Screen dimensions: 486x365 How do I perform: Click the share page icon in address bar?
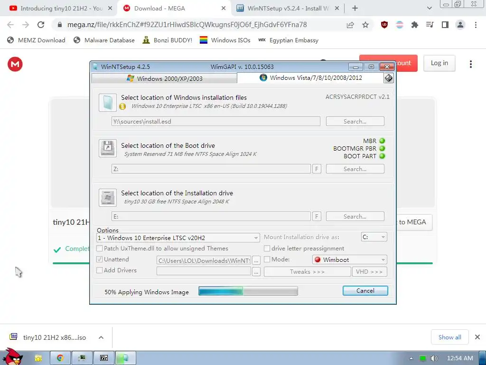[350, 25]
